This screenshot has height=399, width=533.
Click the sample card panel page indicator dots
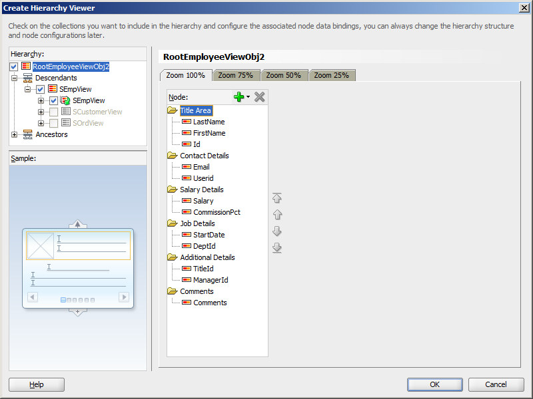77,300
